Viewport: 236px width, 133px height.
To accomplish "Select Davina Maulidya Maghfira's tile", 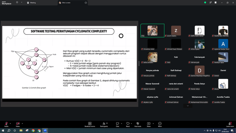I will pyautogui.click(x=199, y=71).
